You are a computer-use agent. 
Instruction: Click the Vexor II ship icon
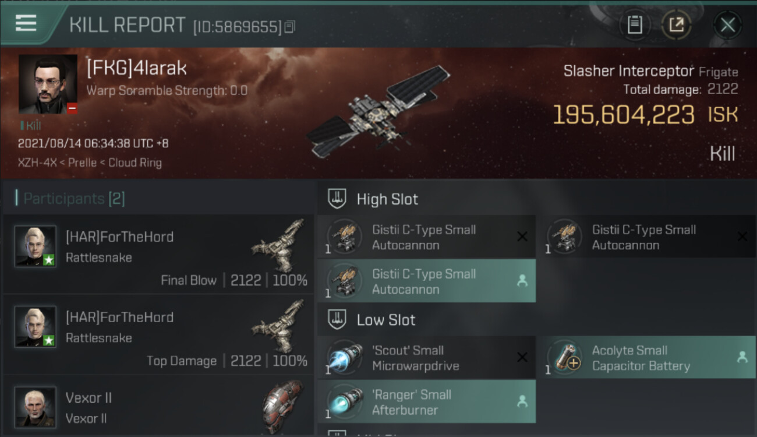click(282, 404)
